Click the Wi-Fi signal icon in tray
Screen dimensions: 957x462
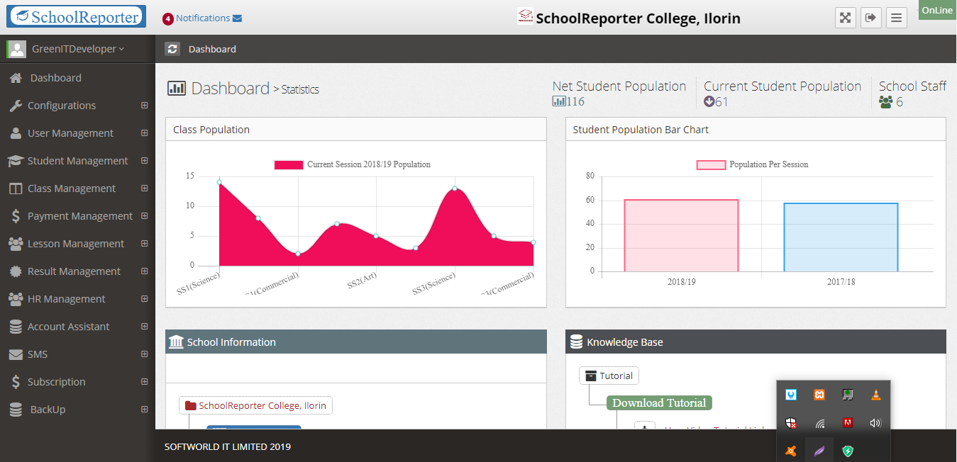pos(819,424)
